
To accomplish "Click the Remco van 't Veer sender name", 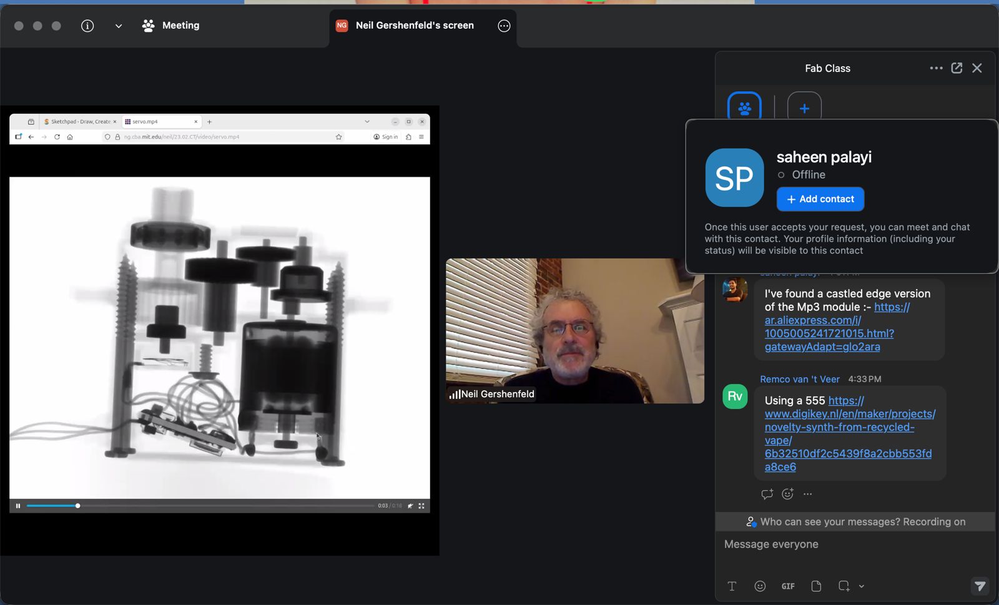I will coord(800,379).
